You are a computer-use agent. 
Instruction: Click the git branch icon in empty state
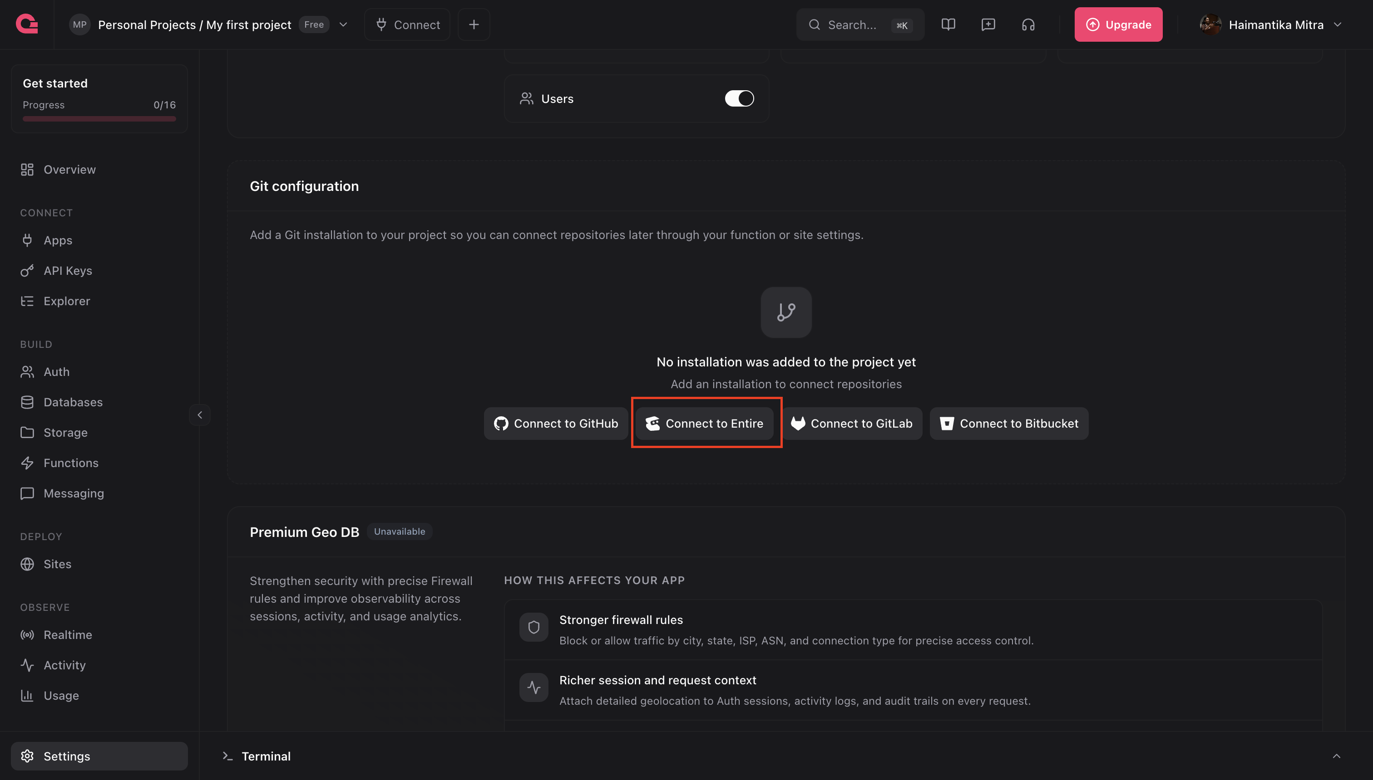(786, 312)
